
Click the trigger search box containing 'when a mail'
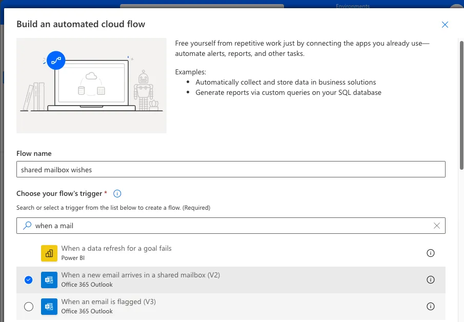pos(231,226)
